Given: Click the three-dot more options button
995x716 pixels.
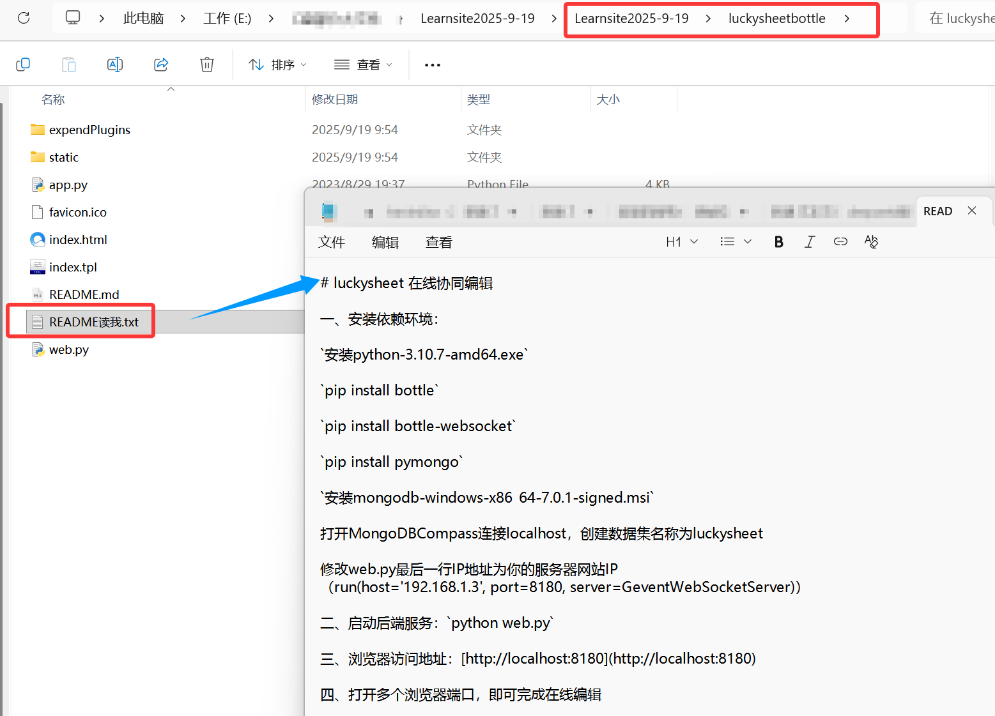Looking at the screenshot, I should click(433, 65).
